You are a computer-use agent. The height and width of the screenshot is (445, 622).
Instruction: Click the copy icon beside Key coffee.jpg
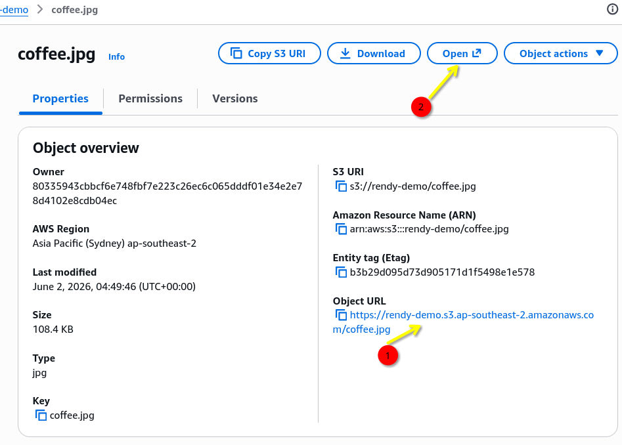click(41, 415)
